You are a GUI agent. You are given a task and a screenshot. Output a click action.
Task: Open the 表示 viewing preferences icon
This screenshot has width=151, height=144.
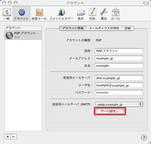pyautogui.click(x=81, y=14)
